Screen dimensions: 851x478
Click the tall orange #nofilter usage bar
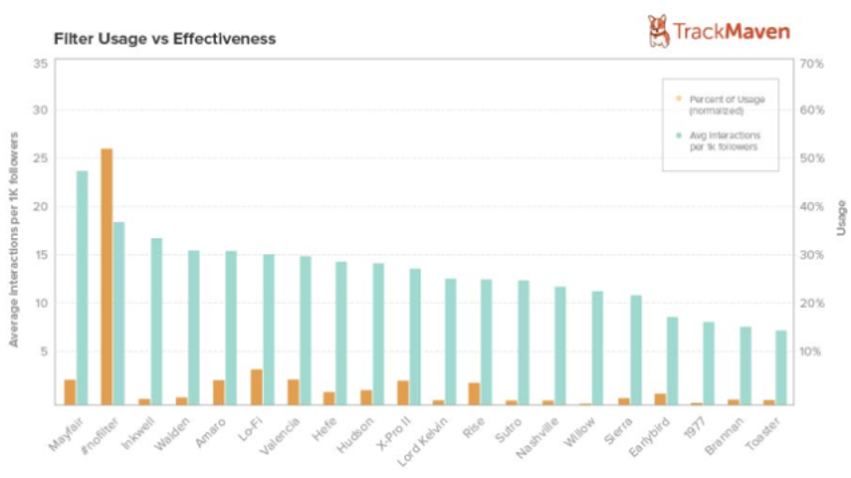click(x=106, y=276)
